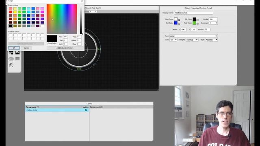
Task: Click the Red value field
Action: (x=79, y=36)
